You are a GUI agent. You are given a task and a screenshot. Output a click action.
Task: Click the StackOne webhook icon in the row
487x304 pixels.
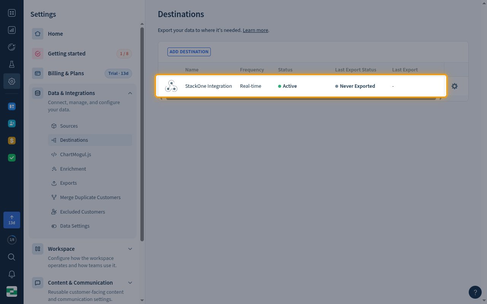click(x=171, y=86)
